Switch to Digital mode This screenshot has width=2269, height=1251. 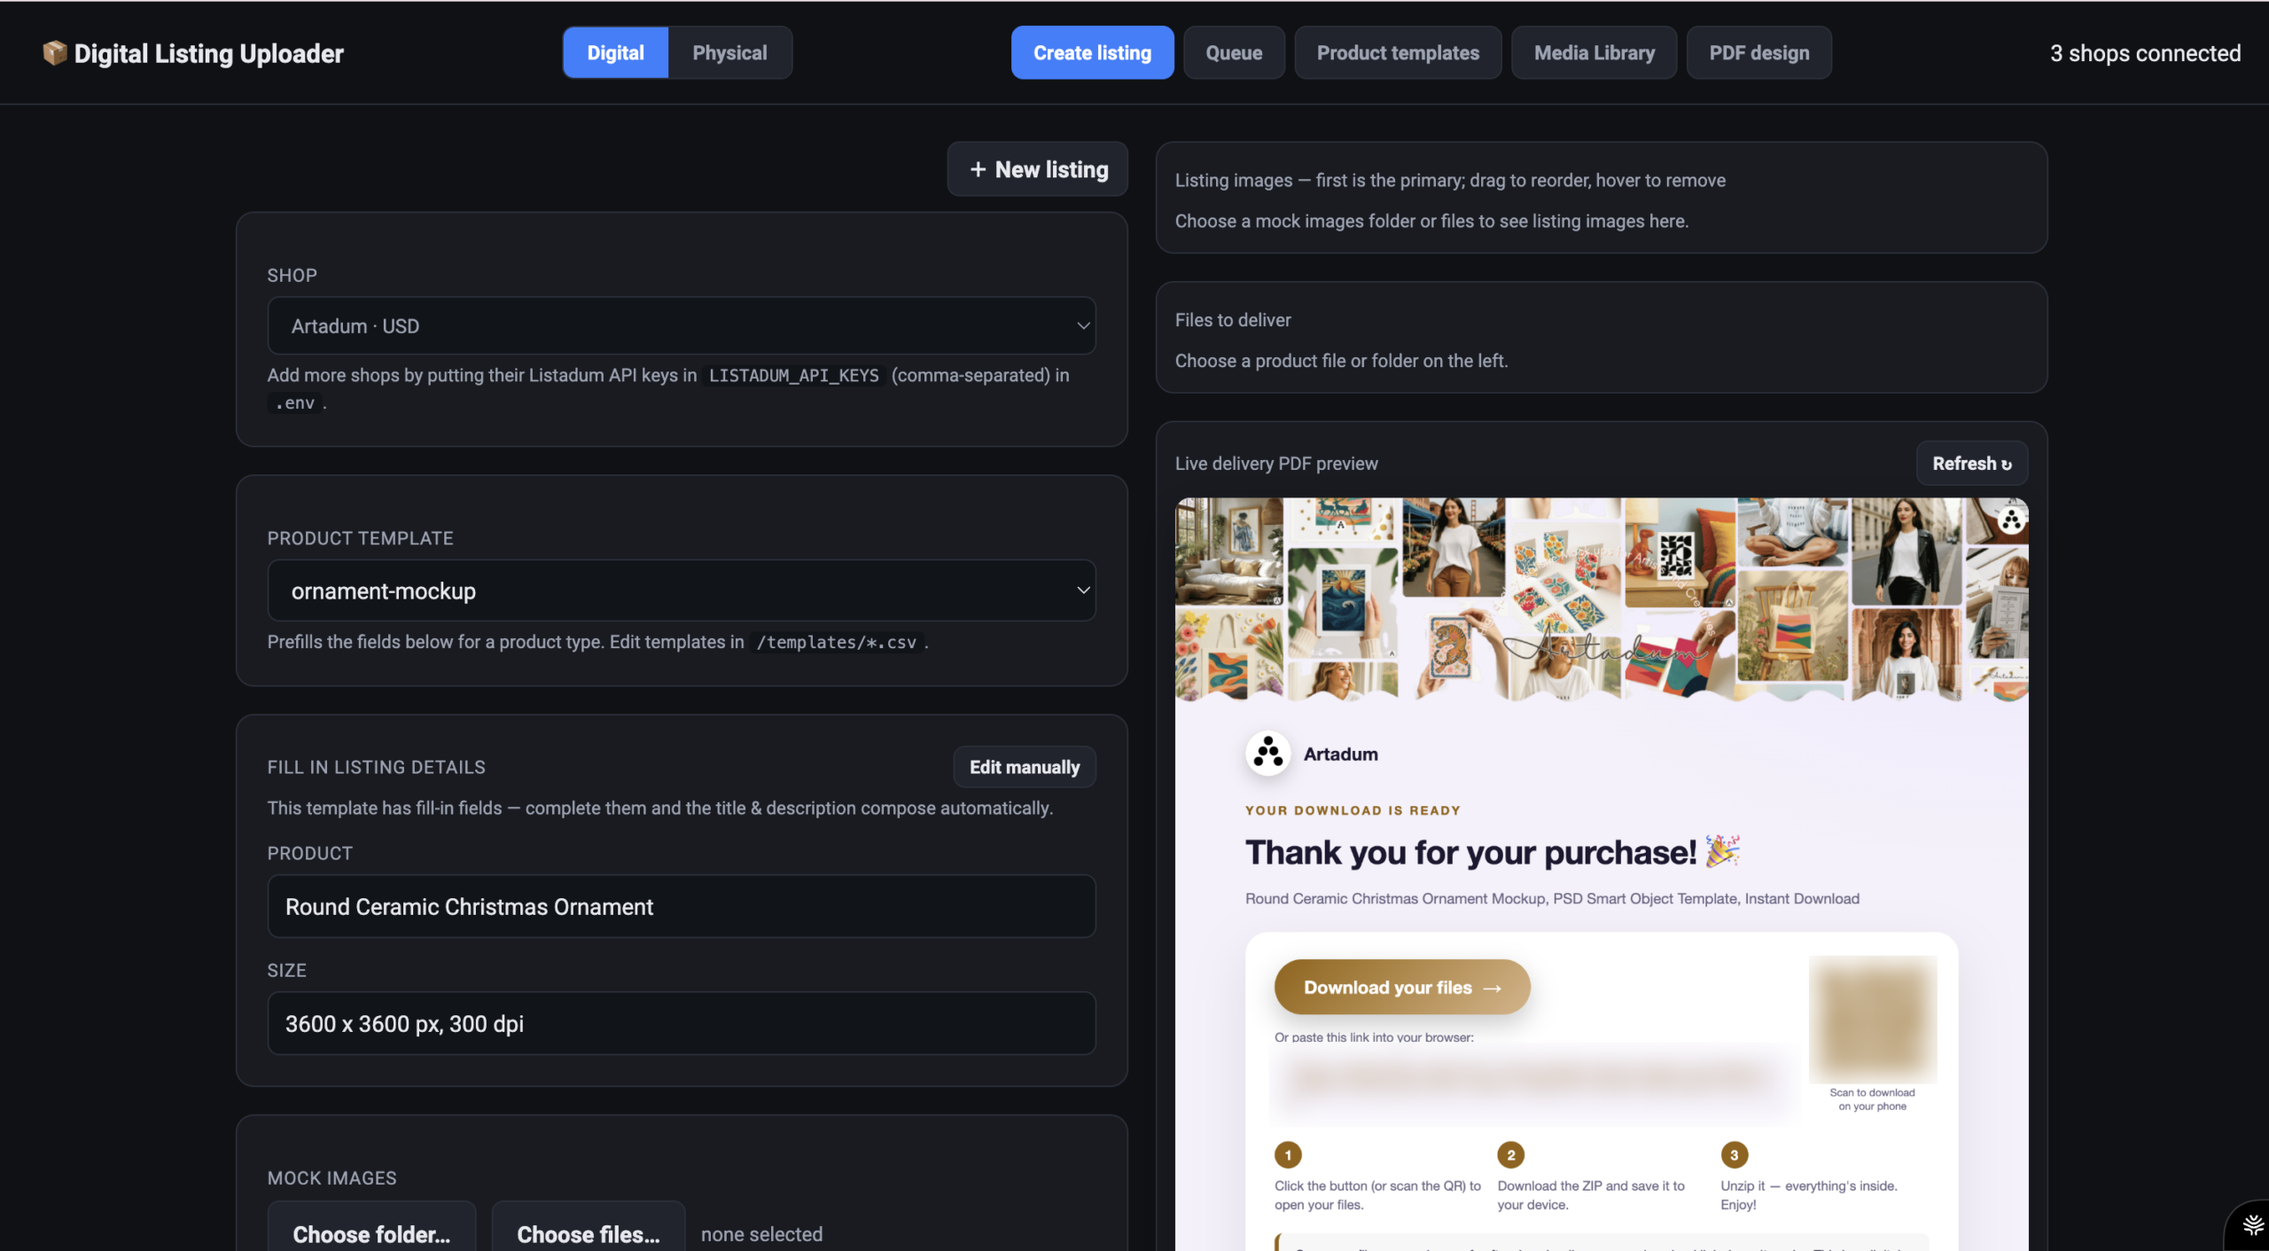615,53
